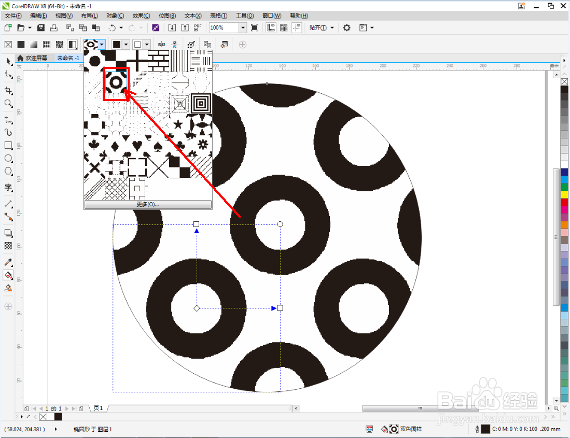
Task: Click the Full-screen preview icon
Action: point(255,27)
